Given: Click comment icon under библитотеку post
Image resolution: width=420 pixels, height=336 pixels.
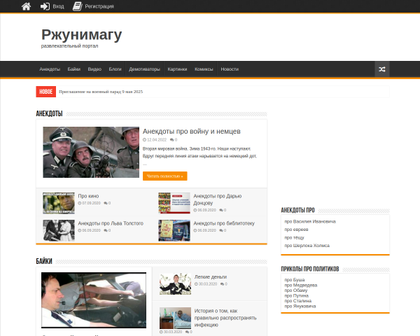Looking at the screenshot, I should pos(221,230).
